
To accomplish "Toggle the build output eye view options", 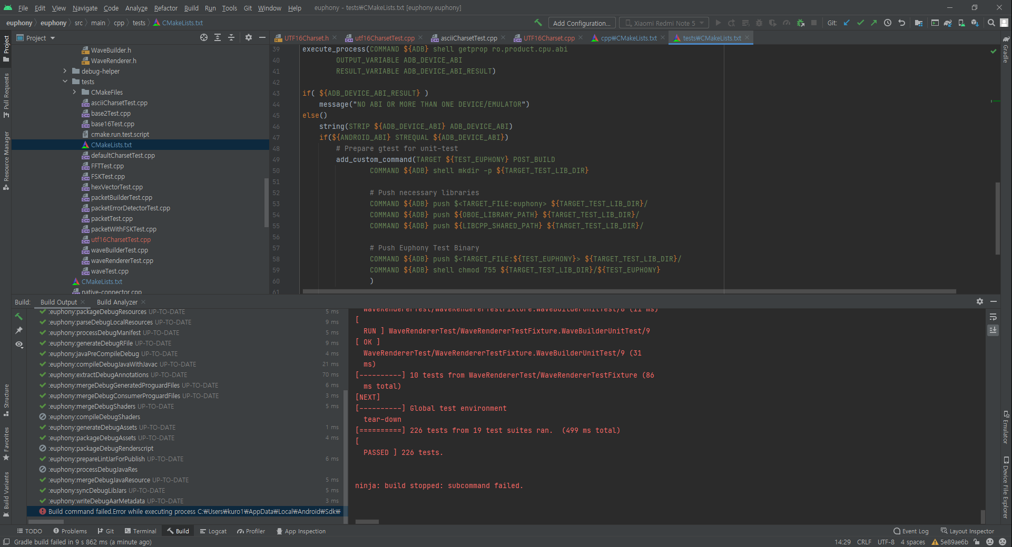I will [x=19, y=345].
